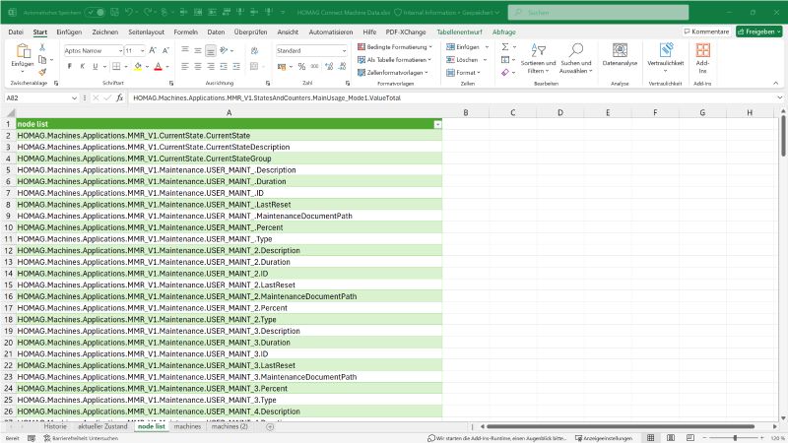The image size is (788, 443).
Task: Open the font name Aptos Narrow dropdown
Action: click(x=120, y=51)
